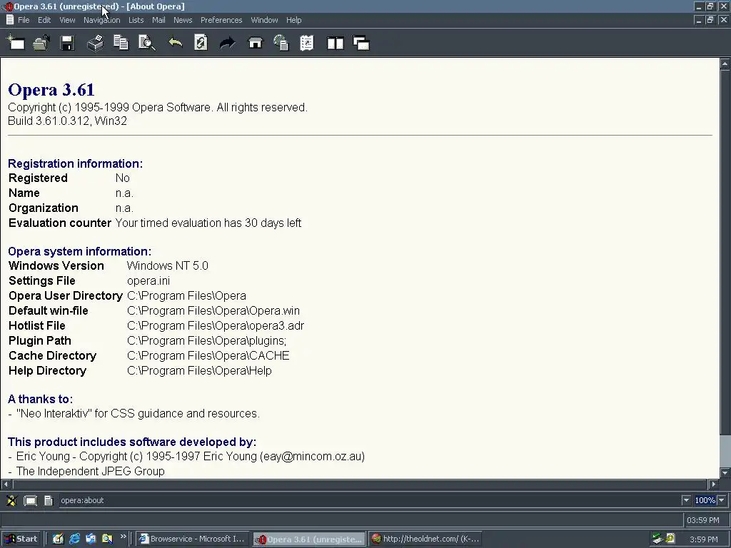Toggle image loading icon beside address field
This screenshot has height=548, width=731.
pyautogui.click(x=11, y=500)
